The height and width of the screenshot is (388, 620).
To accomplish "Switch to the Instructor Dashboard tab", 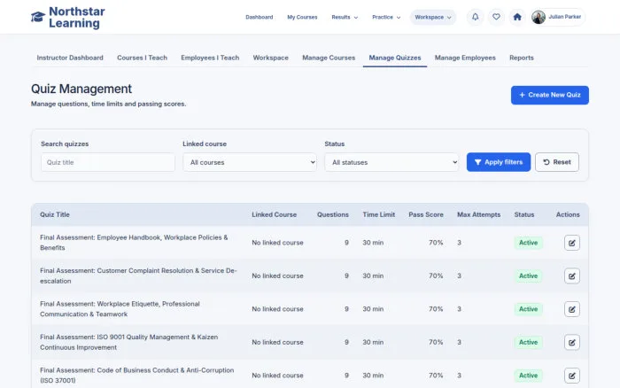I will 70,58.
